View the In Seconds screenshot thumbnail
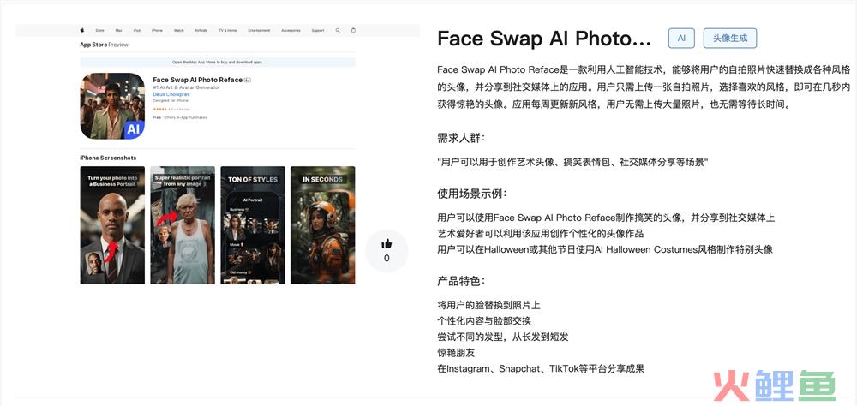 point(322,225)
